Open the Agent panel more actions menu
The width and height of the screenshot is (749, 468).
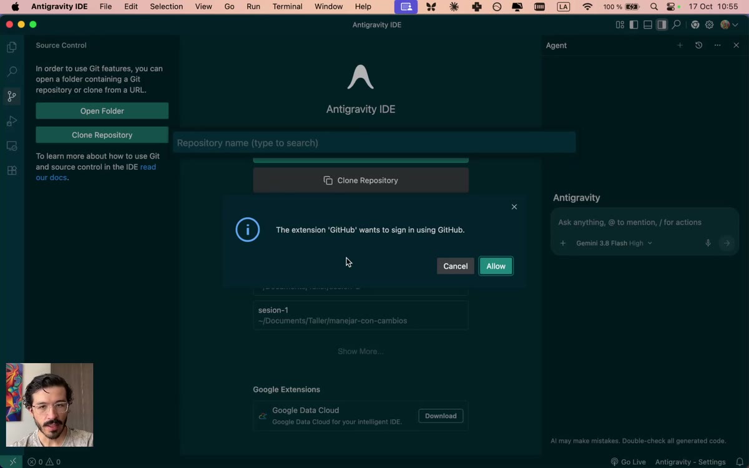(717, 46)
